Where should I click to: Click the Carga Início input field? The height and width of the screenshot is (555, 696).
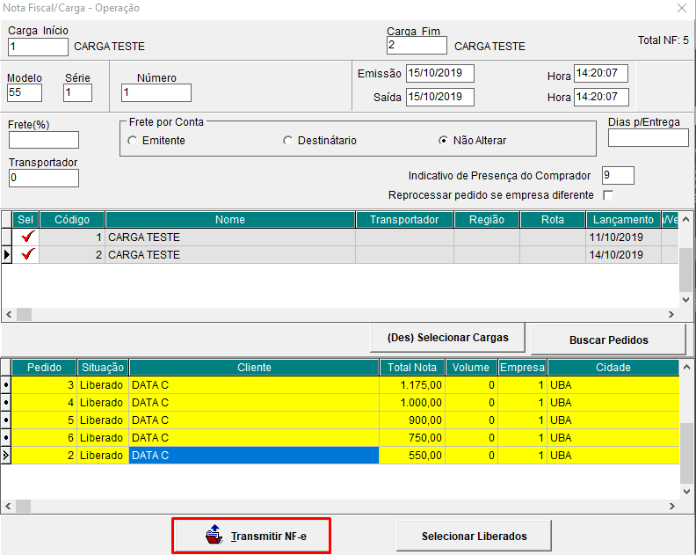pos(38,47)
